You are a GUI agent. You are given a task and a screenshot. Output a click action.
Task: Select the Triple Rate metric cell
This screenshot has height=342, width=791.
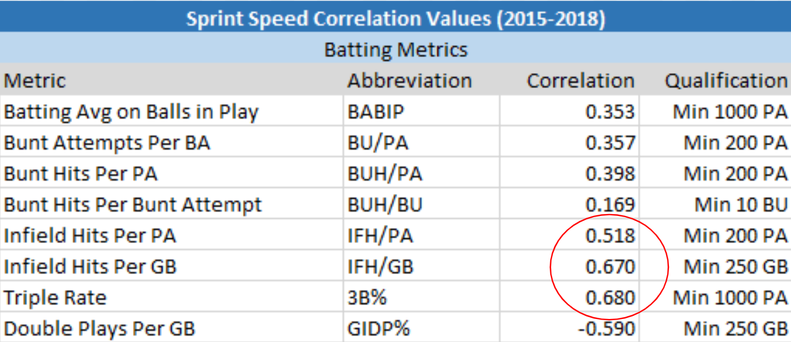pyautogui.click(x=55, y=298)
